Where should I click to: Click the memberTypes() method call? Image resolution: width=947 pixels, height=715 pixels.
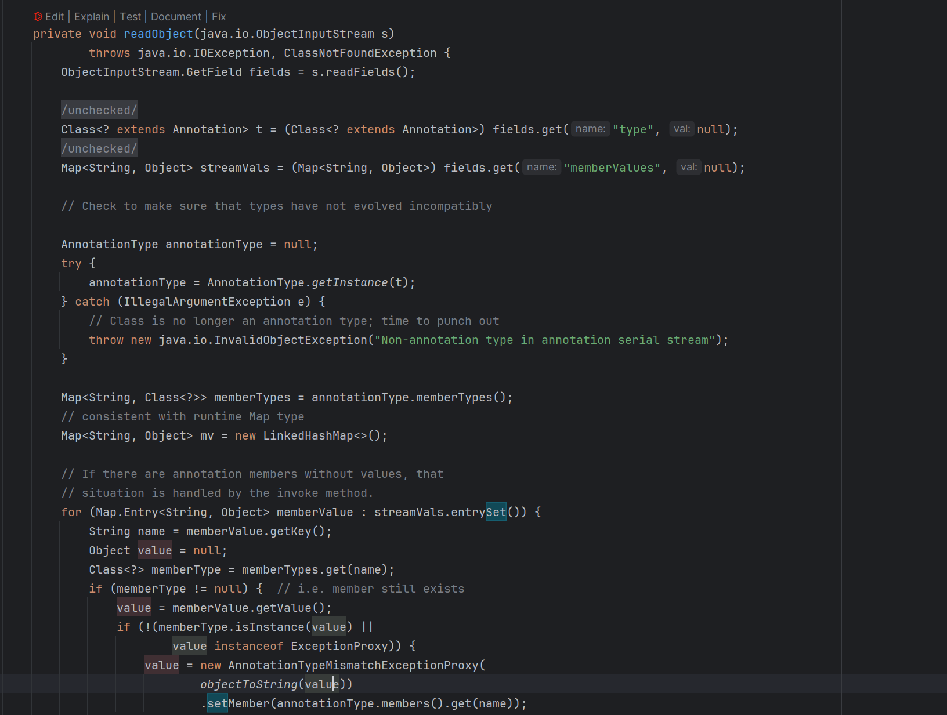[x=454, y=397]
